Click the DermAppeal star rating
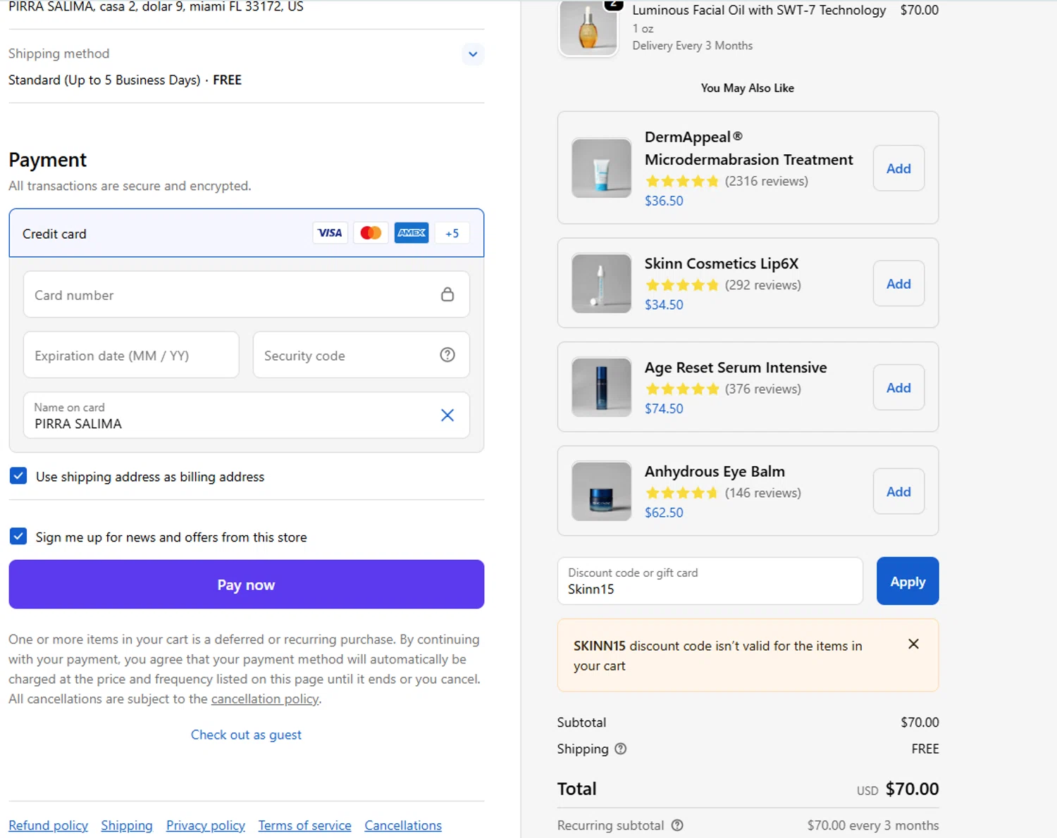 point(682,181)
